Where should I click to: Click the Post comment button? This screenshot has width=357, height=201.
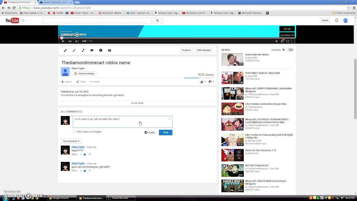pyautogui.click(x=166, y=133)
